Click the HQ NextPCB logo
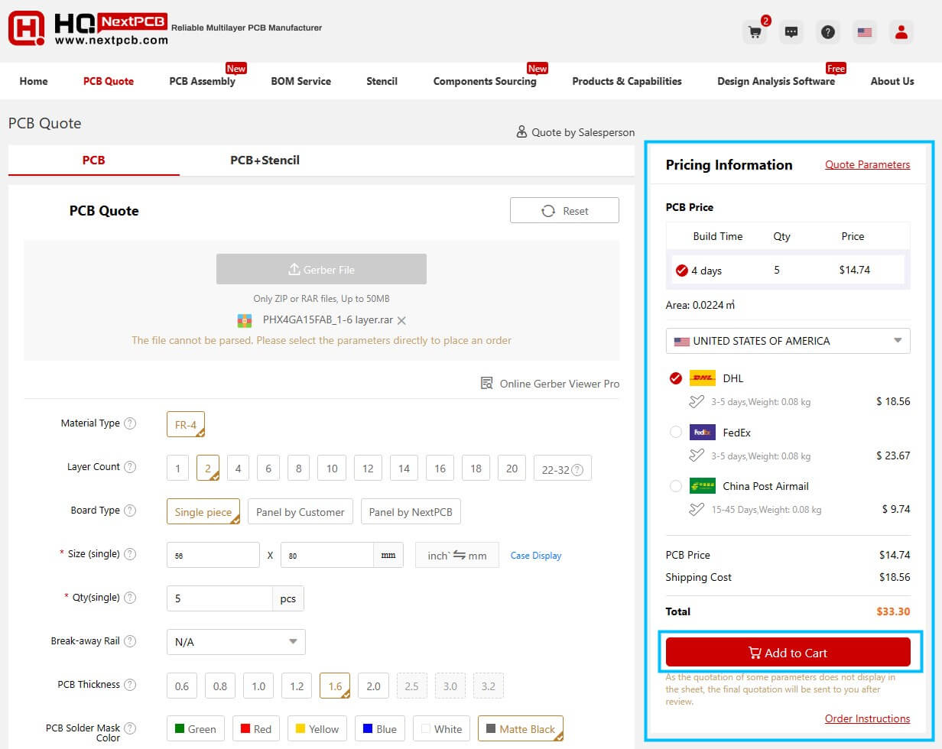 (87, 28)
